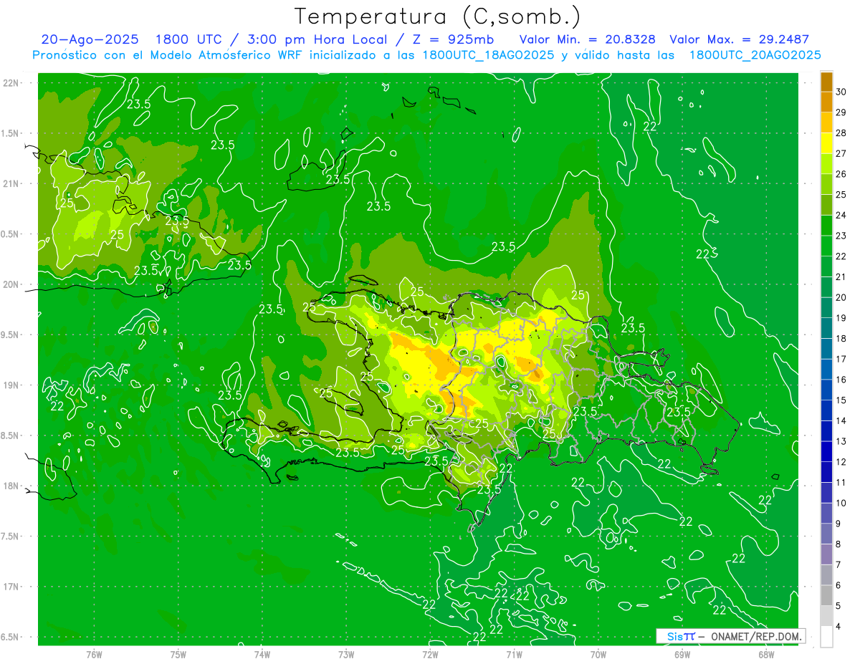Click the "10" label on the color scale
Viewport: 860px width, 664px height.
click(x=841, y=503)
